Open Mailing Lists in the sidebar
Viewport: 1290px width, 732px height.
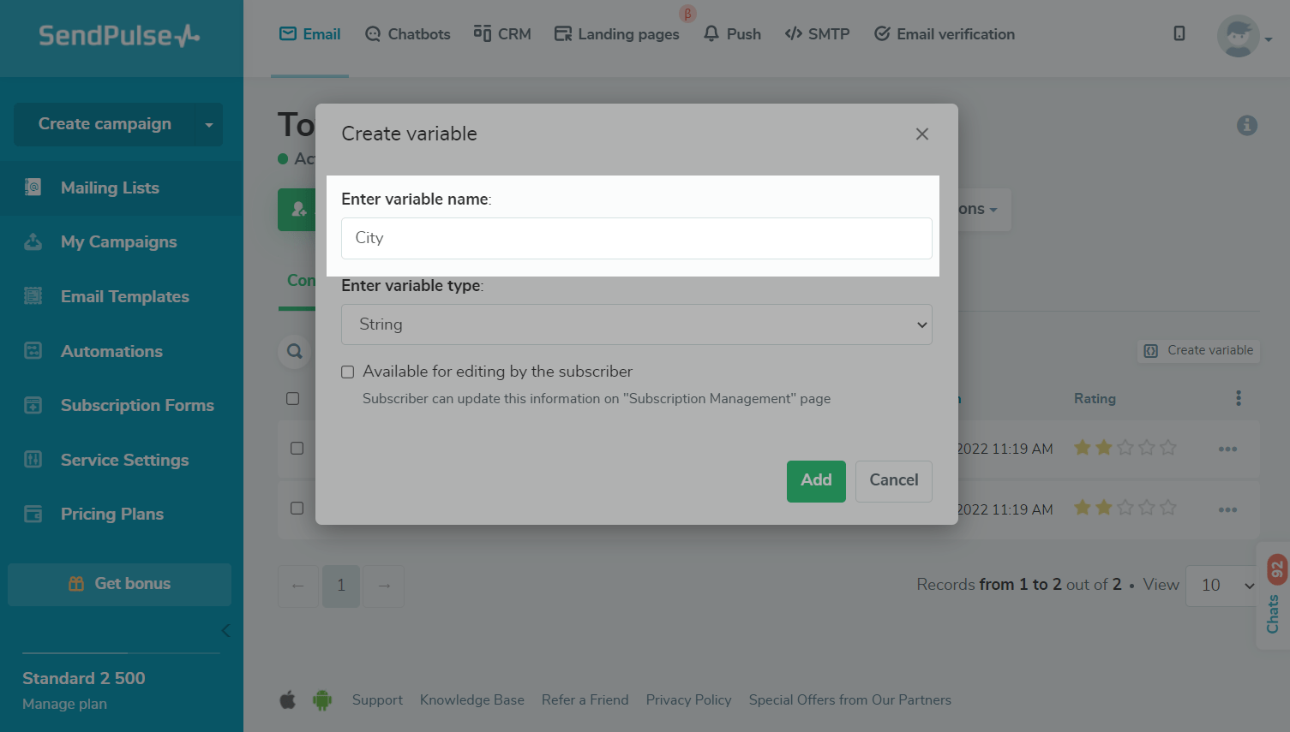[110, 187]
